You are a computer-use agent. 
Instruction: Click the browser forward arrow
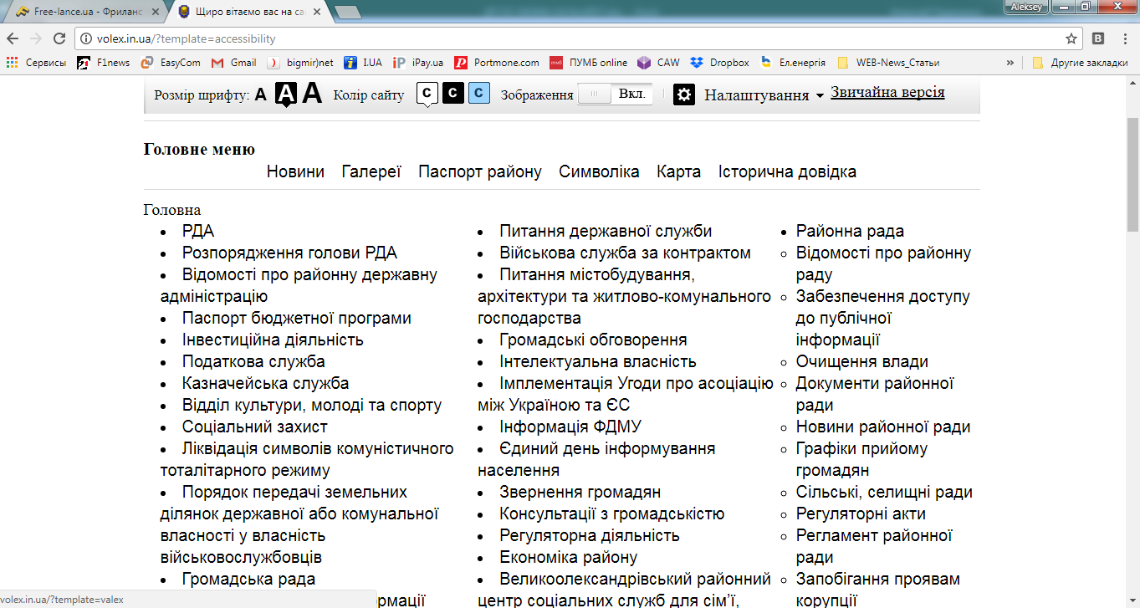click(36, 38)
